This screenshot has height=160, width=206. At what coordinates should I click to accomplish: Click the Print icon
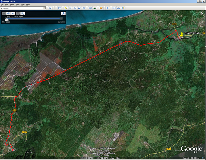[x=118, y=8]
